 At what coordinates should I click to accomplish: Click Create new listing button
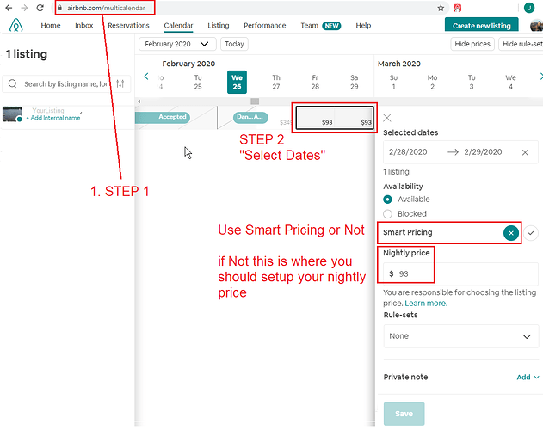point(481,25)
